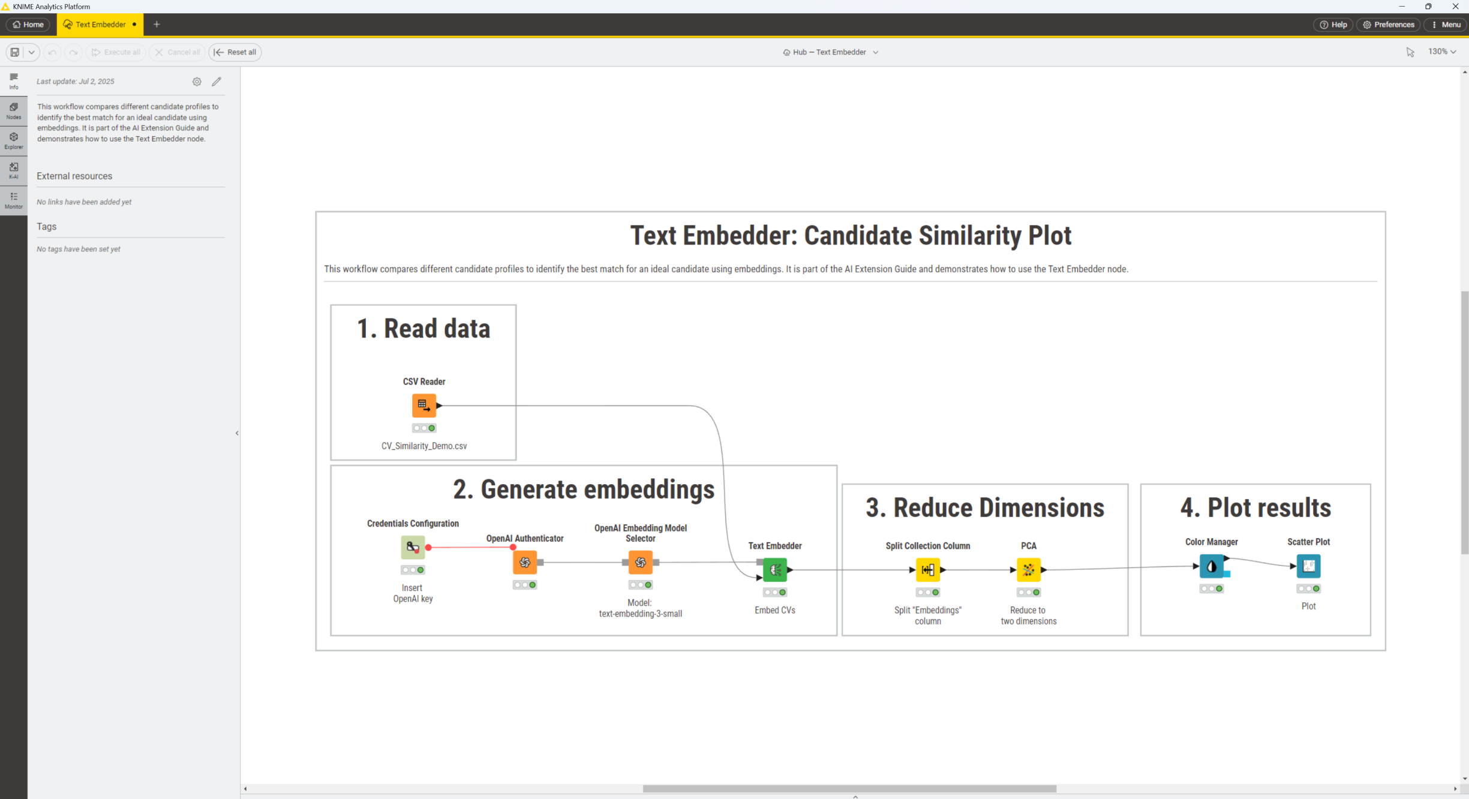Select the CSV Reader node icon
The height and width of the screenshot is (799, 1469).
pyautogui.click(x=423, y=405)
